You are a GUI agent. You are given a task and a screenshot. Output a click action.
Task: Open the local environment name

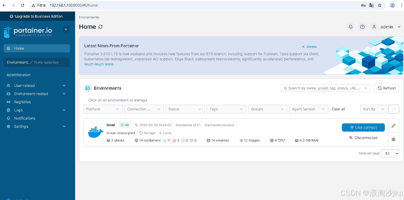coord(111,125)
